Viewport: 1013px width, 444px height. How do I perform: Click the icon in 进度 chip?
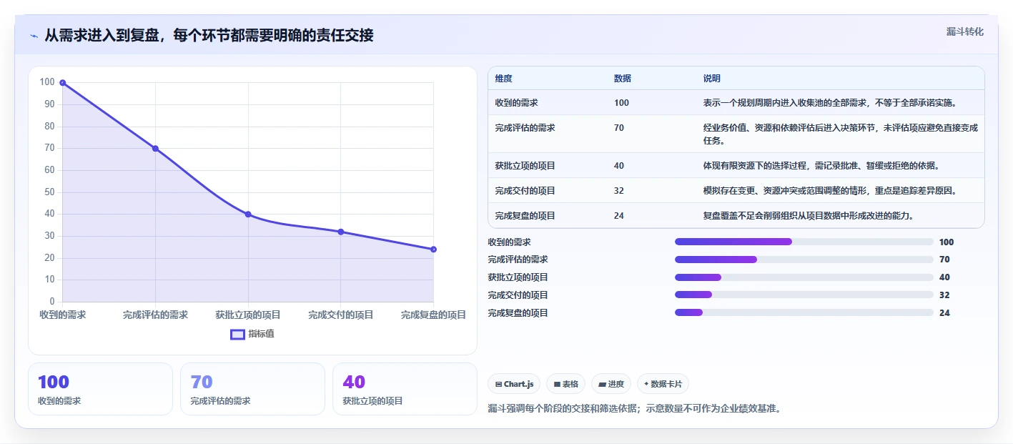point(602,385)
